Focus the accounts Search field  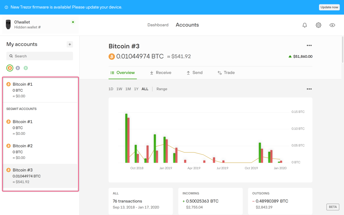pos(40,56)
